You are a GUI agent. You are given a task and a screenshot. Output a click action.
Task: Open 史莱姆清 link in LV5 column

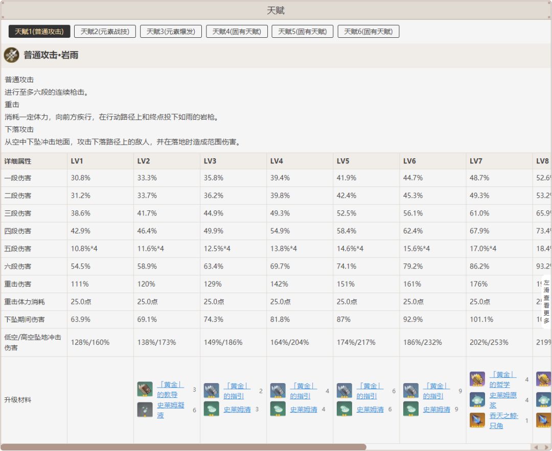point(370,410)
